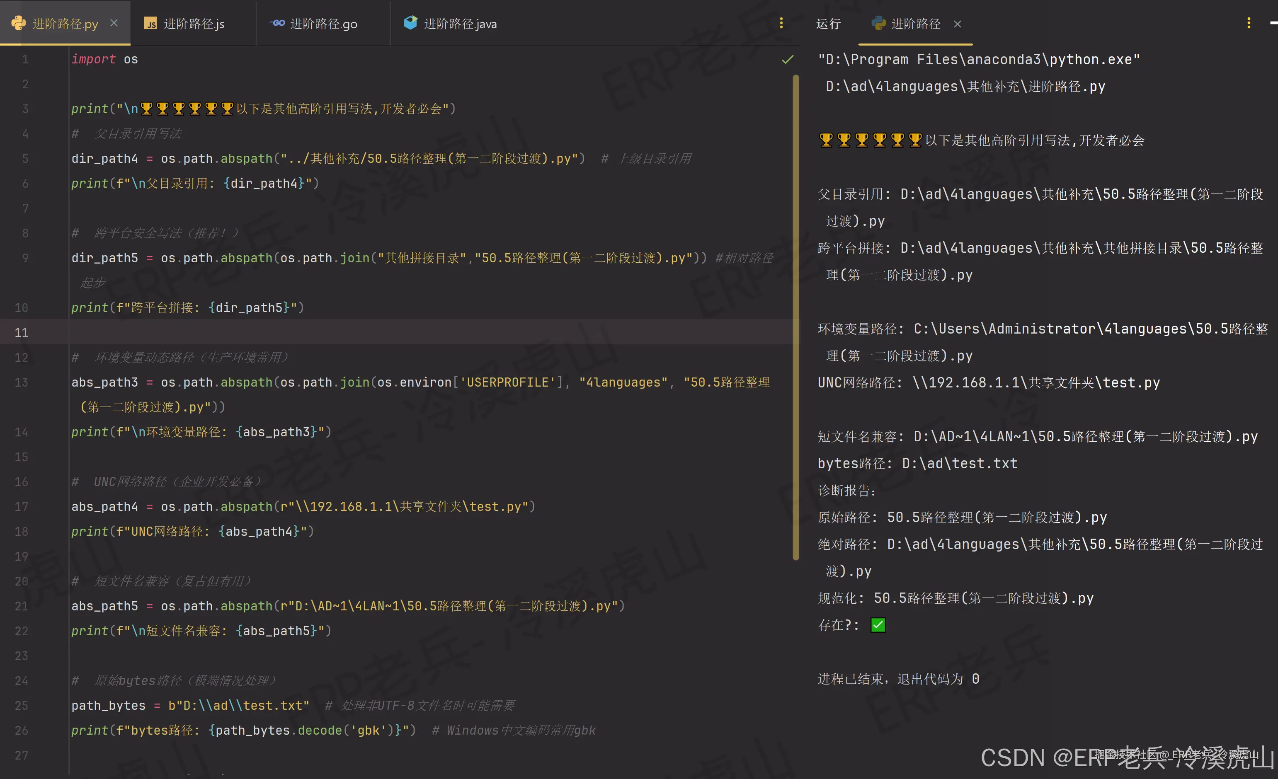Click line number 27 in the gutter

click(21, 755)
